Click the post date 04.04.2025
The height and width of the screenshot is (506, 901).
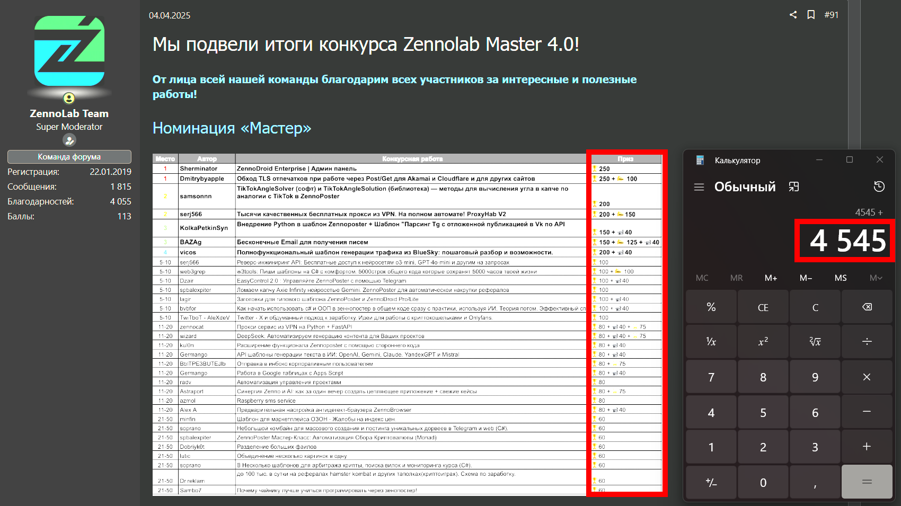[170, 15]
